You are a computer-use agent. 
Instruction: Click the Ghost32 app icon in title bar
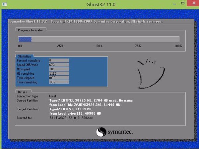coord(5,5)
